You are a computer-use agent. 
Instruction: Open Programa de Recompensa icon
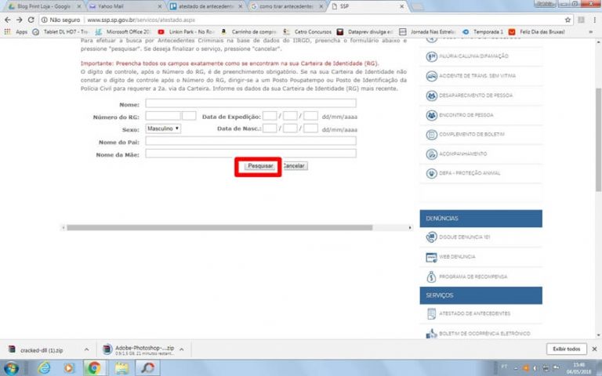click(x=431, y=277)
